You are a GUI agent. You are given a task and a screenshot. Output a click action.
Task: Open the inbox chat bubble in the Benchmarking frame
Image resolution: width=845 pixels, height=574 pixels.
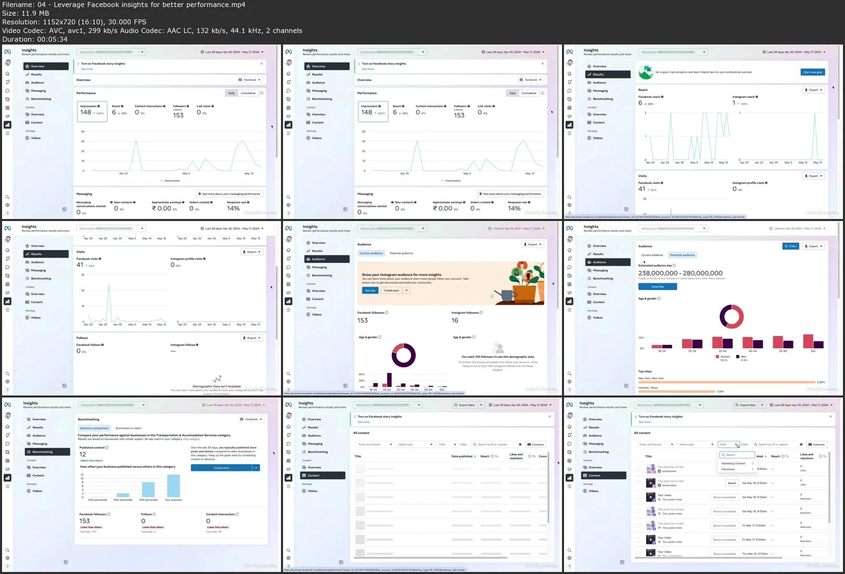tap(7, 444)
